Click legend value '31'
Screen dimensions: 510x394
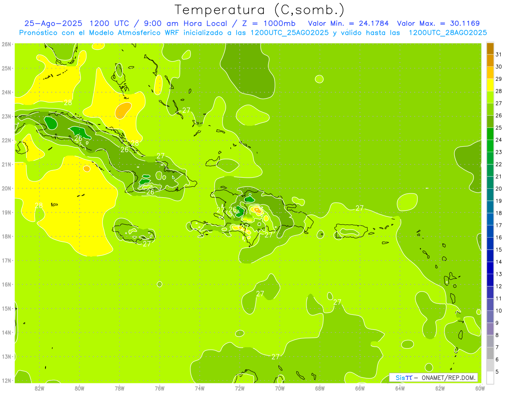pos(499,54)
